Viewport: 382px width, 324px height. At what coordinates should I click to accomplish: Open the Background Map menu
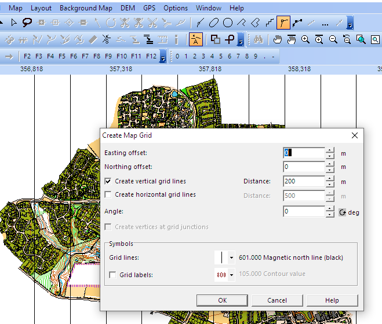coord(86,8)
